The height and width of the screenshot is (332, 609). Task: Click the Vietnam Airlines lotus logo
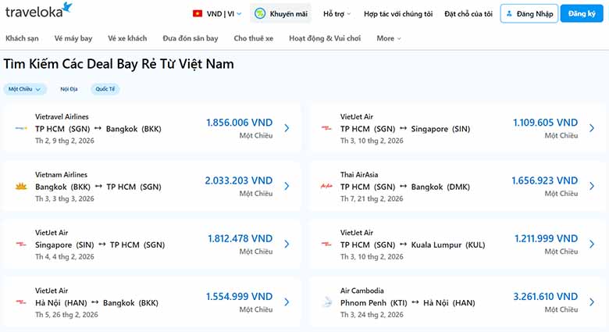[21, 186]
